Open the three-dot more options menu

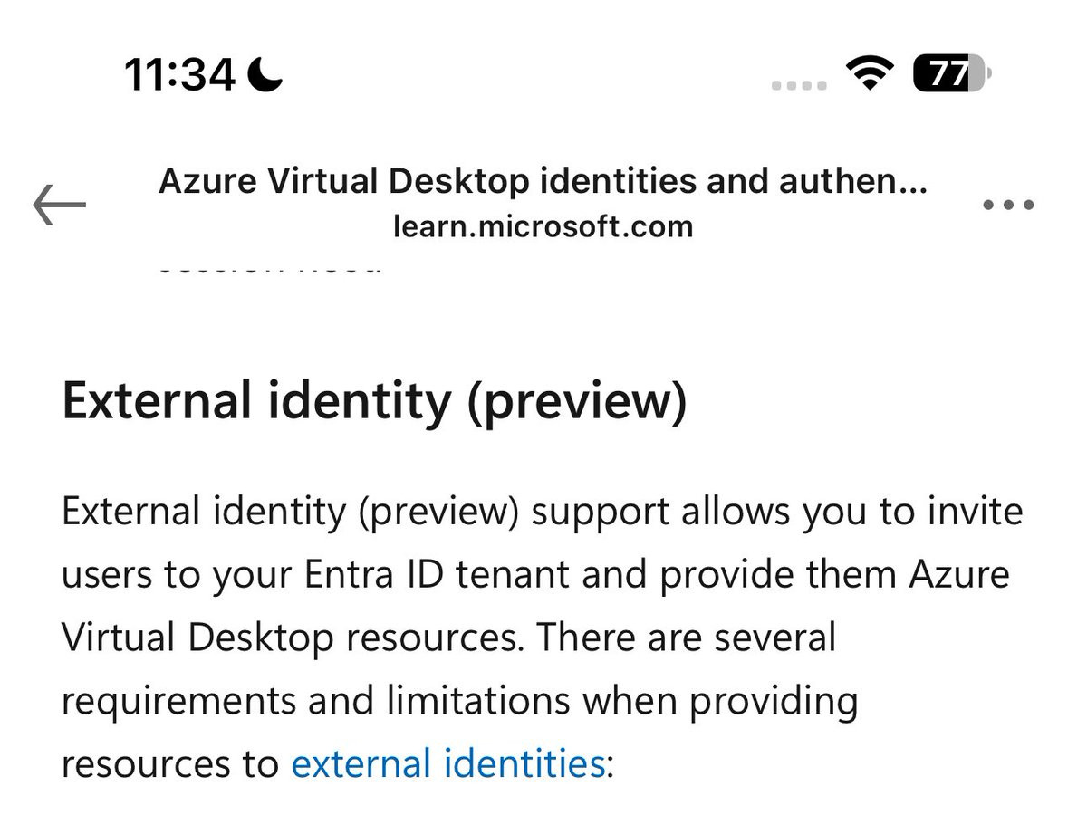pyautogui.click(x=1008, y=205)
